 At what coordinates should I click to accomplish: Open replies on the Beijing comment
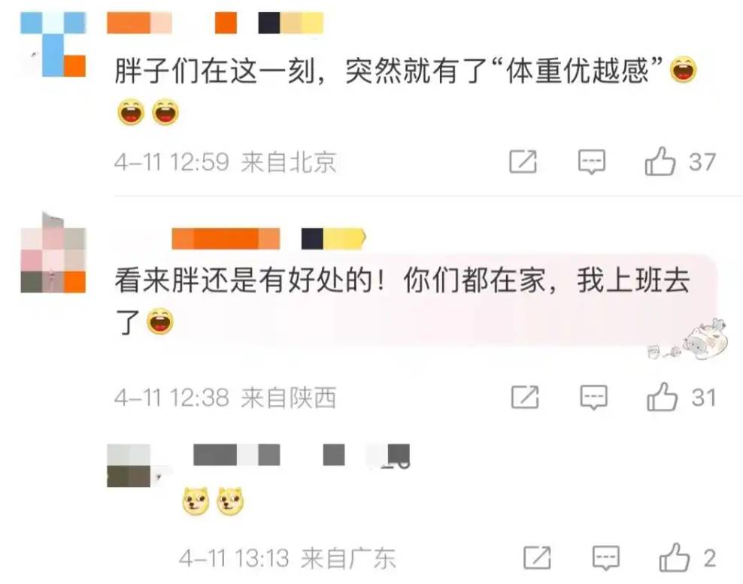(x=592, y=162)
